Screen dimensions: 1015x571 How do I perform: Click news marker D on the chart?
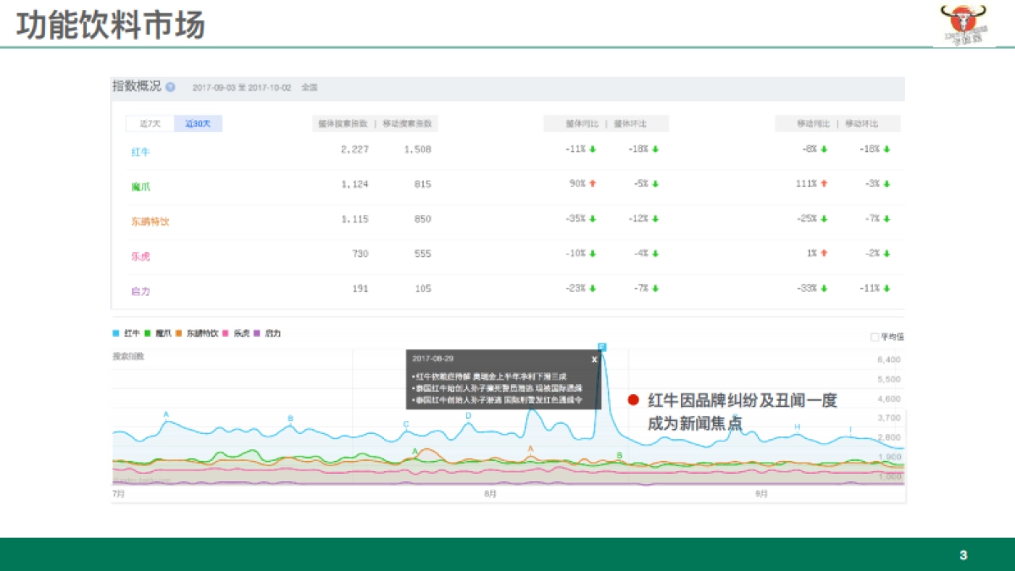pyautogui.click(x=468, y=415)
